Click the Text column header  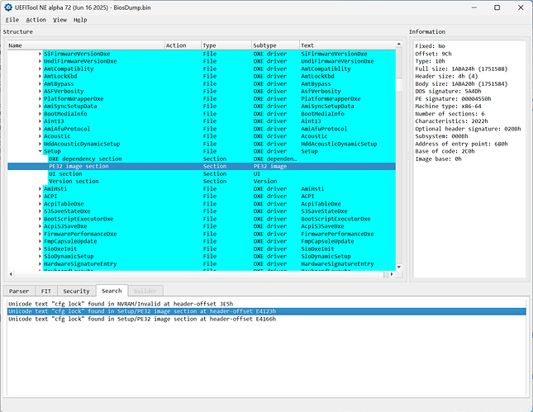[347, 45]
